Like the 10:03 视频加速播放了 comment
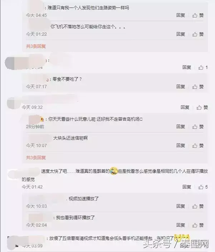This screenshot has height=252, width=215. point(198,206)
